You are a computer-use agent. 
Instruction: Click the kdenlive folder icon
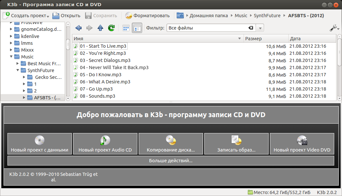click(17, 36)
